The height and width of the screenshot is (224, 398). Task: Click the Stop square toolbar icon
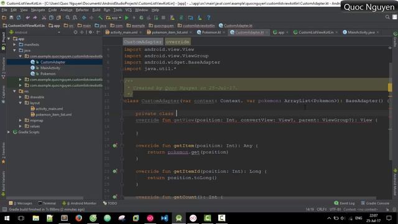click(x=164, y=17)
